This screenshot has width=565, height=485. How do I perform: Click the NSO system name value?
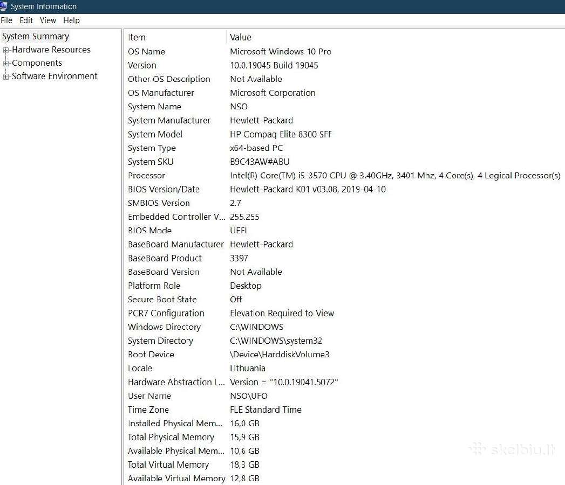pyautogui.click(x=239, y=107)
